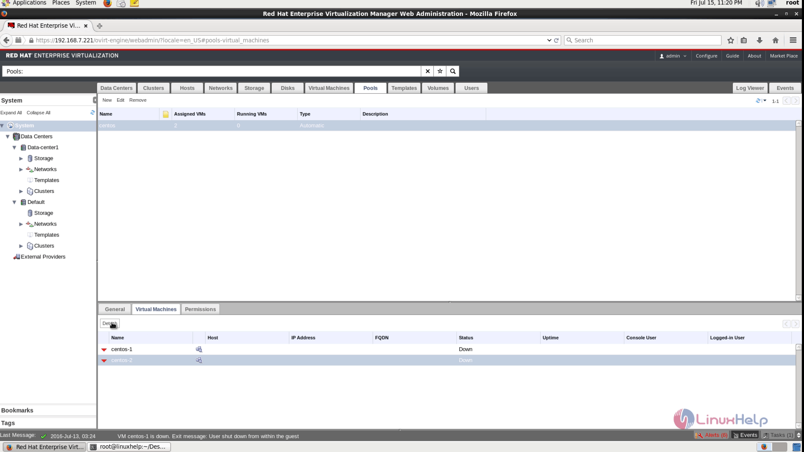Click the search magnifier icon in toolbar
The height and width of the screenshot is (452, 804).
tap(453, 71)
